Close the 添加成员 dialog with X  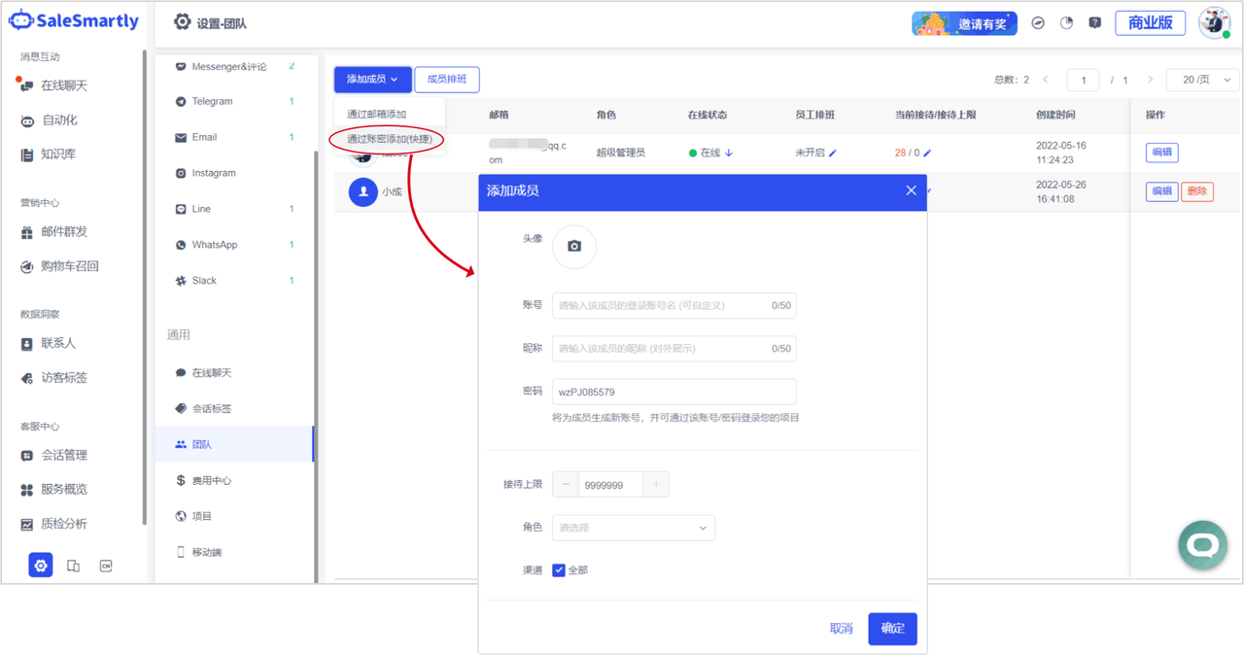click(911, 190)
